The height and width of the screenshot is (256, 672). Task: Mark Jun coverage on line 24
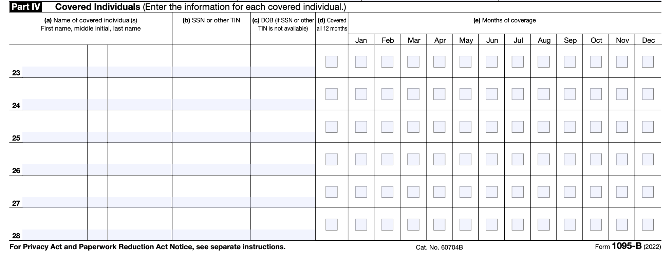click(491, 94)
